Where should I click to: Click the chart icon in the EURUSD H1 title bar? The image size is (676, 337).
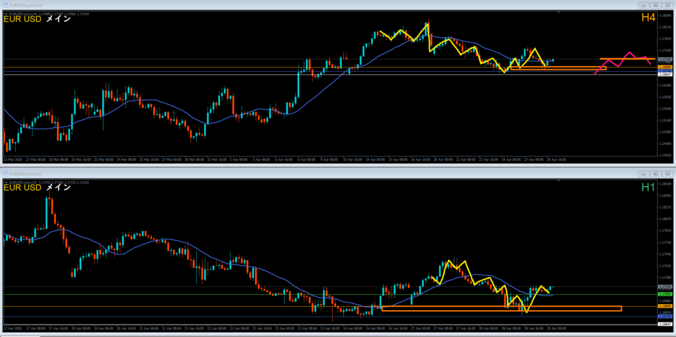pos(6,173)
